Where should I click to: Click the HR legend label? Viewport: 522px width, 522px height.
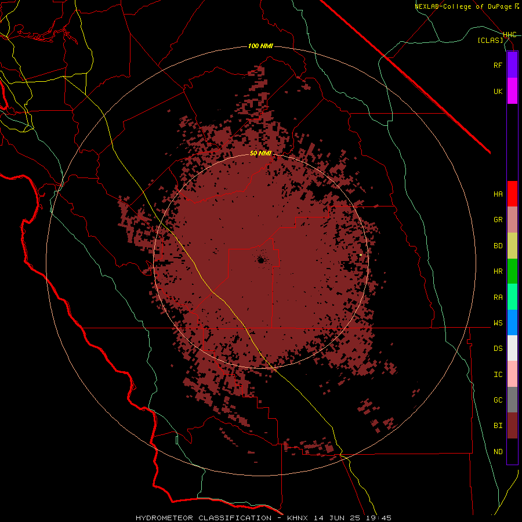click(498, 271)
